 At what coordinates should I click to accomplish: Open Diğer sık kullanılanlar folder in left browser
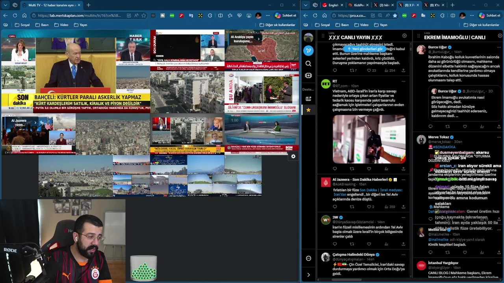(277, 25)
